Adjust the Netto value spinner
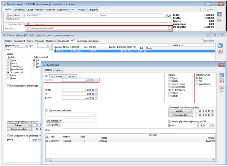The image size is (227, 166). (96, 90)
